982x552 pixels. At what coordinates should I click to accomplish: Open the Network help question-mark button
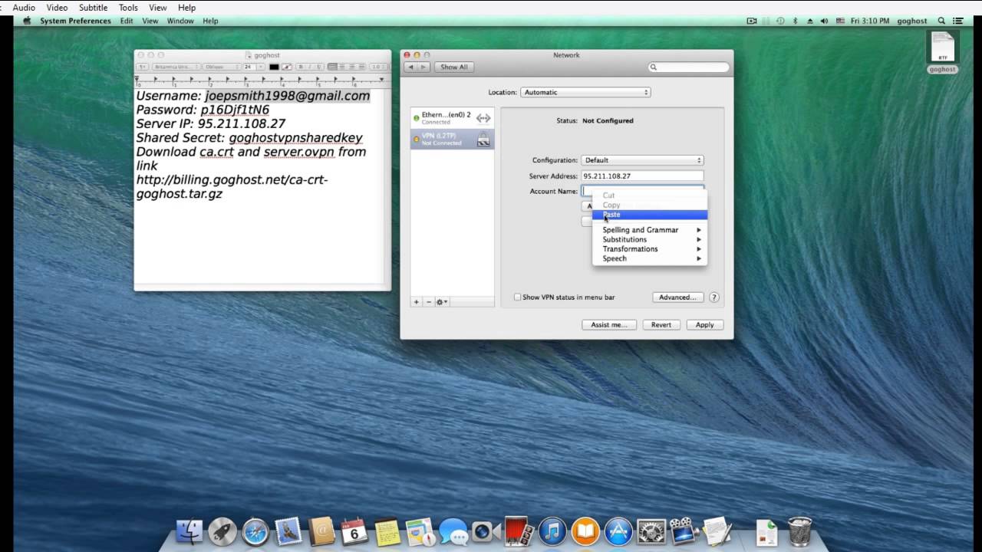point(713,297)
